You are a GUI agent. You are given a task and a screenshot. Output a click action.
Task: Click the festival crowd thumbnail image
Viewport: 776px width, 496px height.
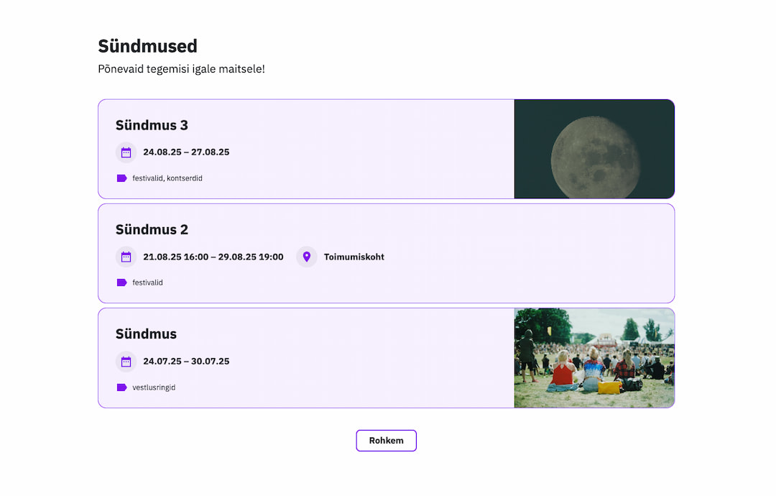click(x=594, y=358)
